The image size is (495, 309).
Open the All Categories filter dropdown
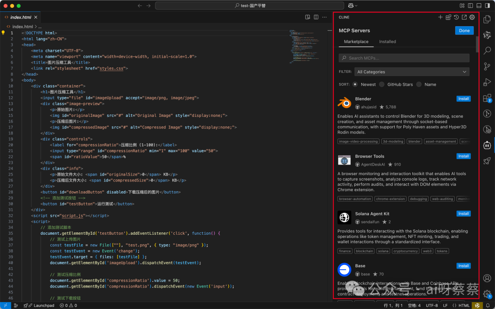(x=412, y=72)
